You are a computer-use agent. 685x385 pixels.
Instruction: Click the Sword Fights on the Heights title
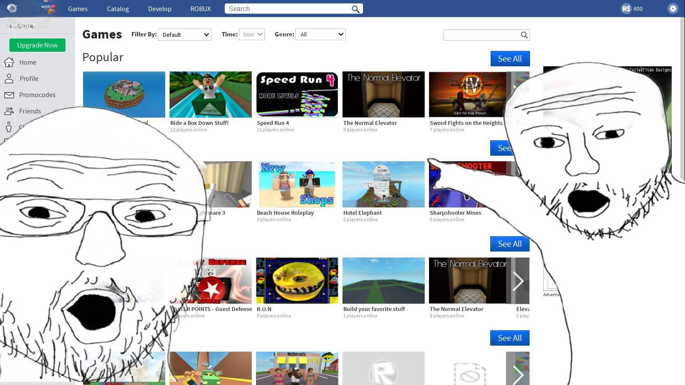(466, 123)
